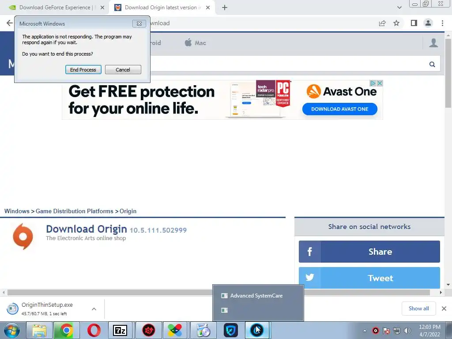Click the Origin logo icon
The height and width of the screenshot is (339, 452).
(x=23, y=237)
